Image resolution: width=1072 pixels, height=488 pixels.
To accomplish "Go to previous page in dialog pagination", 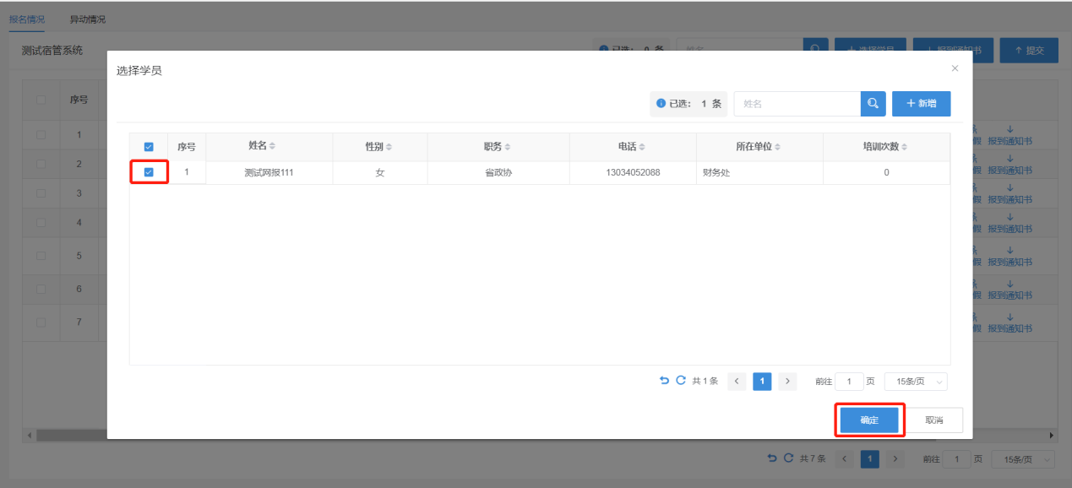I will pyautogui.click(x=737, y=382).
